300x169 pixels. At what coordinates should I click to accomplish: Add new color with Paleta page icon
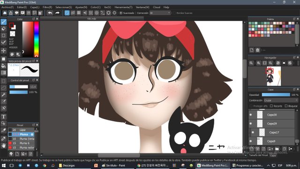[252, 50]
